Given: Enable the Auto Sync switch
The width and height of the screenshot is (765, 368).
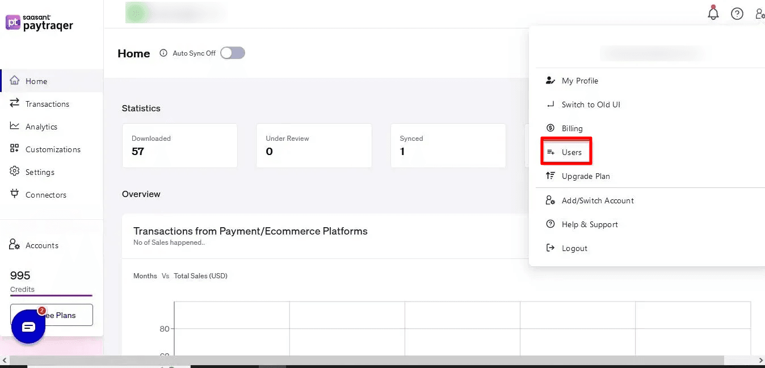Looking at the screenshot, I should pyautogui.click(x=232, y=52).
